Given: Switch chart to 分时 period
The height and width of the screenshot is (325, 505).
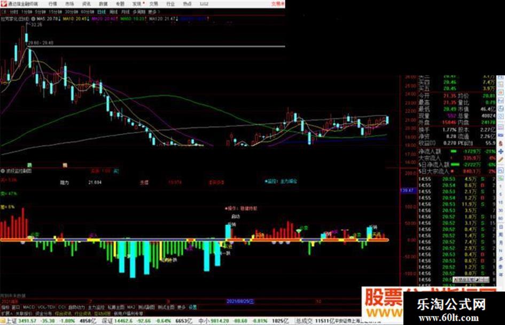Looking at the screenshot, I should (13, 12).
